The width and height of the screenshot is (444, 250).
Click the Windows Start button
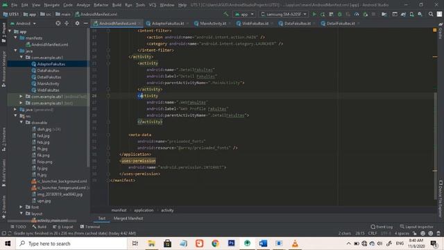click(8, 244)
